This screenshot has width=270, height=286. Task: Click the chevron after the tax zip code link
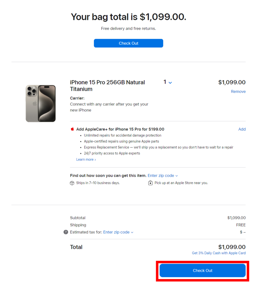(x=132, y=232)
